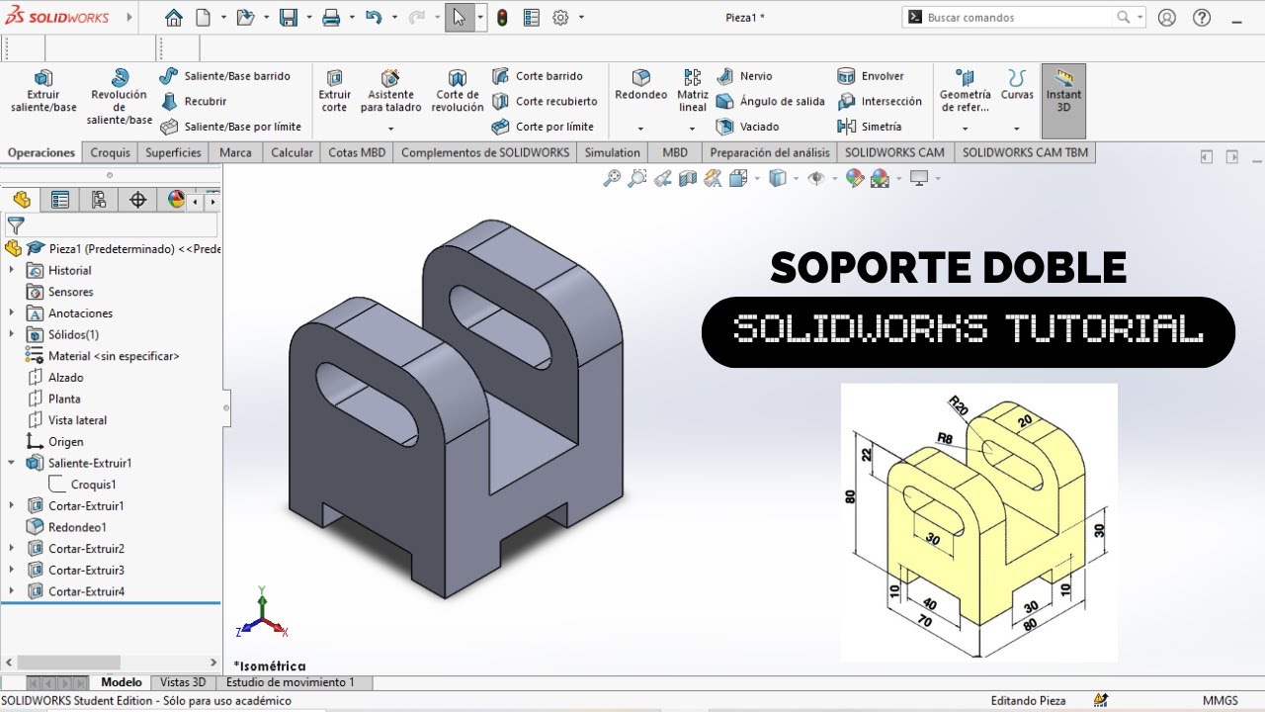Open Asistente para taladro

tap(390, 92)
